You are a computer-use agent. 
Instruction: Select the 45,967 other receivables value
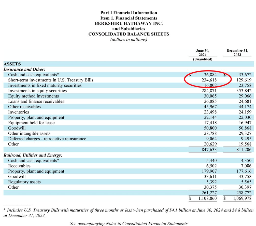(x=210, y=107)
